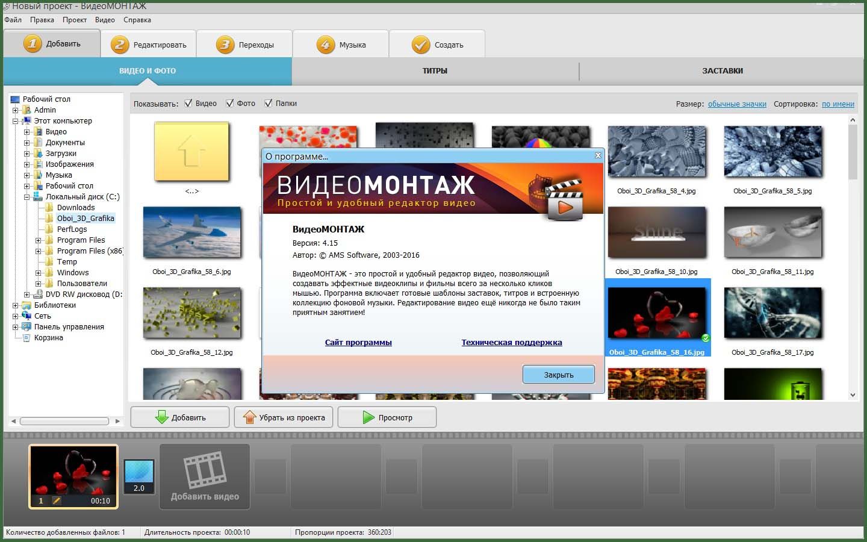Click the Музыка folder icon in the tree
Viewport: 867px width, 542px height.
point(38,175)
